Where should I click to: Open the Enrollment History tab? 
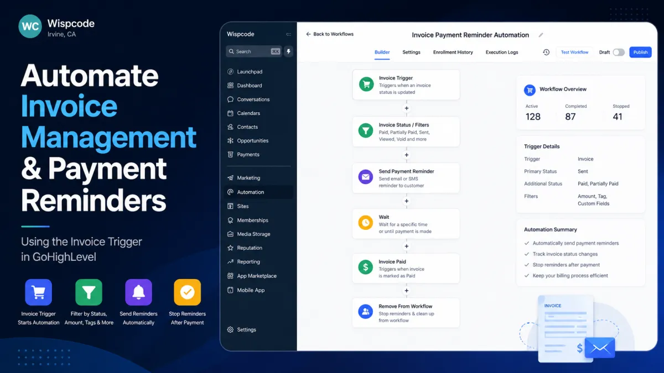453,52
